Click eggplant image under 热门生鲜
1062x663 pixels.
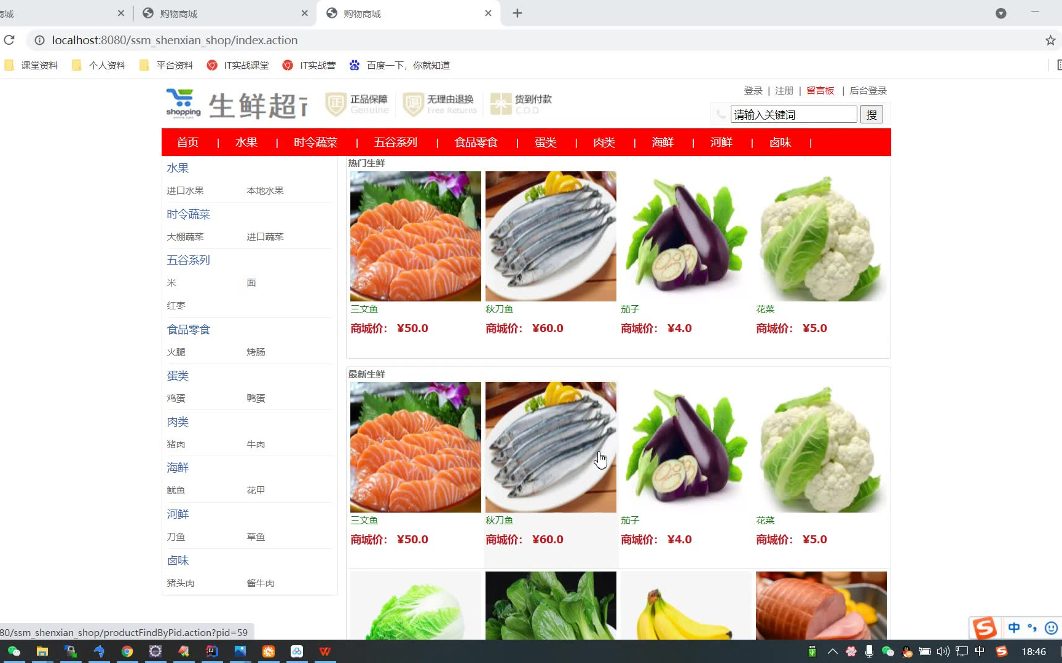point(686,236)
